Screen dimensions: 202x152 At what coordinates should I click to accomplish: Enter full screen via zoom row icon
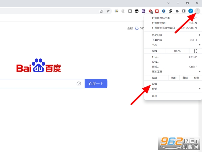pos(195,51)
